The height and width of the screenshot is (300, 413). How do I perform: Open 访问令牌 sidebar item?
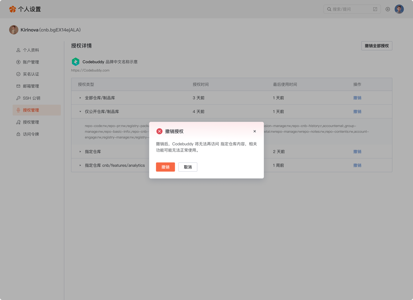point(31,134)
